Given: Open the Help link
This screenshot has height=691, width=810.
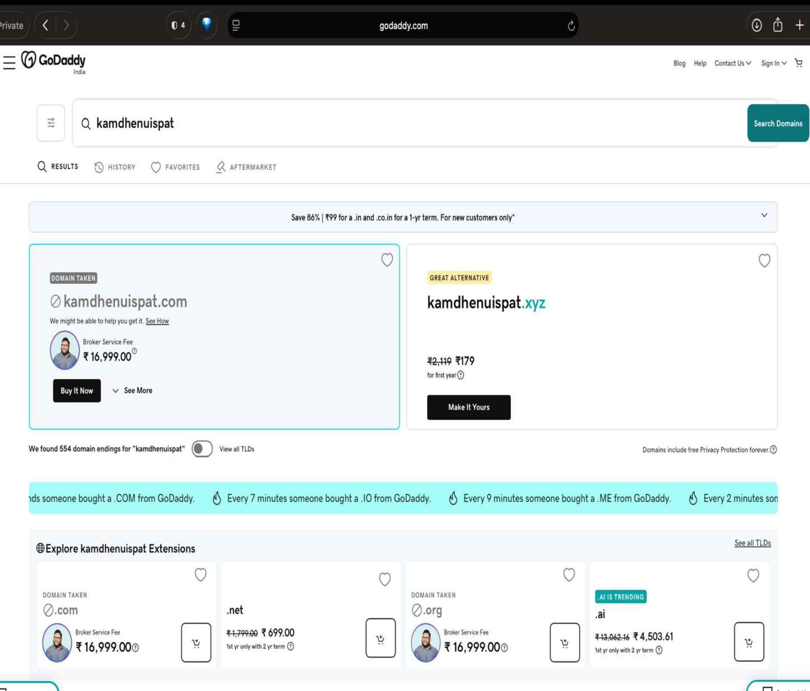Looking at the screenshot, I should point(700,63).
